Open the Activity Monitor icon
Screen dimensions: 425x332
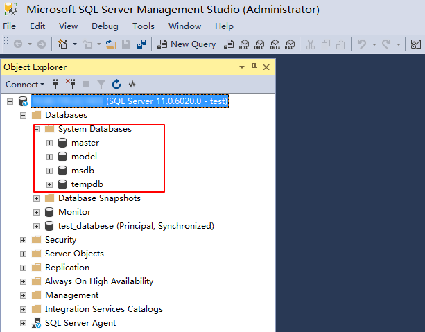point(132,85)
